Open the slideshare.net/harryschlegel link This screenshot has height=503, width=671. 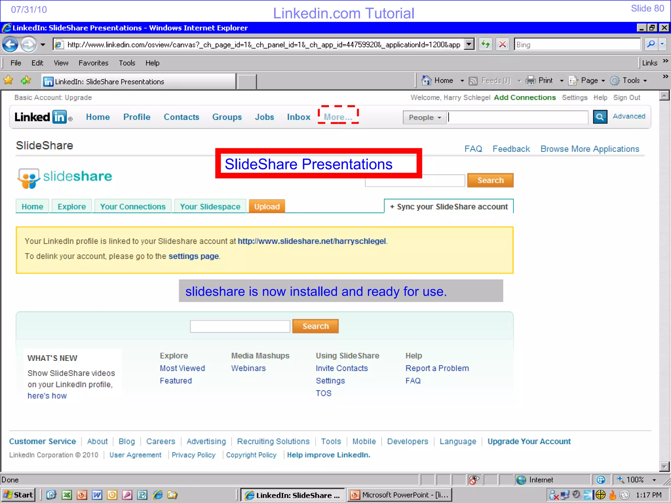(x=312, y=241)
